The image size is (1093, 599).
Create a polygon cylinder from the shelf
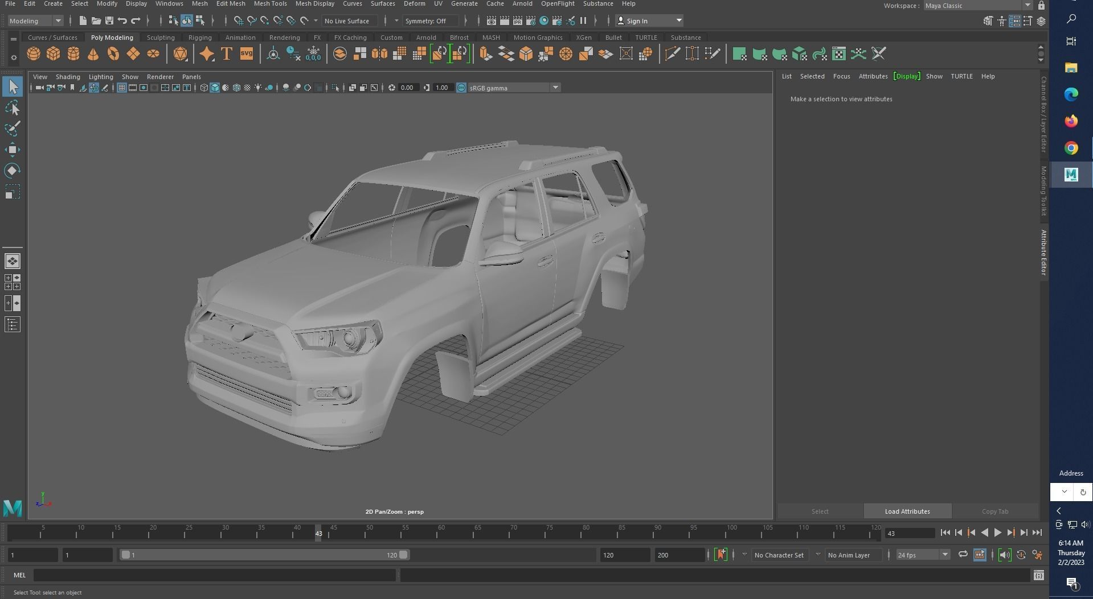[73, 54]
